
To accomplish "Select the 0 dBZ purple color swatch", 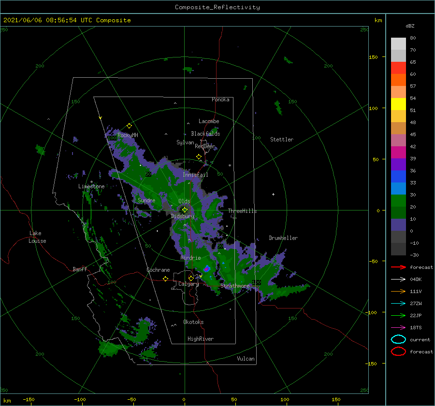I will (398, 224).
